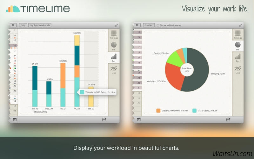Click the Tue, 19 stacked bar
The height and width of the screenshot is (159, 254).
pyautogui.click(x=35, y=86)
